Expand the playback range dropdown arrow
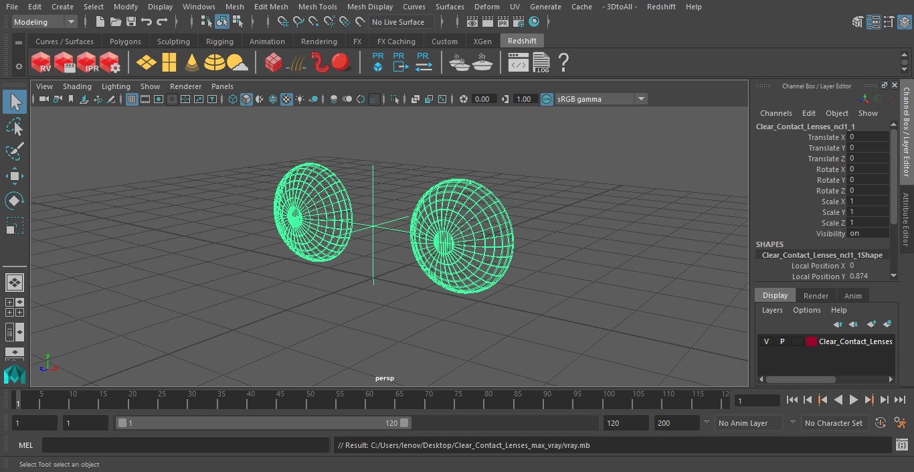Viewport: 914px width, 472px height. click(x=706, y=423)
